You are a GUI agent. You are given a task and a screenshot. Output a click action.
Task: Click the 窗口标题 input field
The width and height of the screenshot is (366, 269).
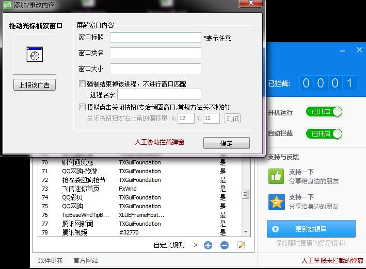[x=155, y=38]
